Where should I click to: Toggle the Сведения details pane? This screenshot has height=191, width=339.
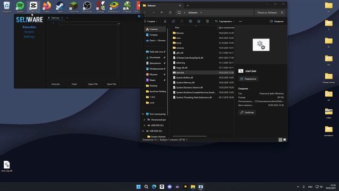[x=276, y=21]
